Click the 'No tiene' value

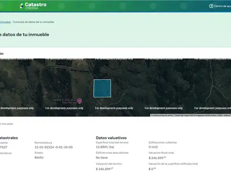102,158
